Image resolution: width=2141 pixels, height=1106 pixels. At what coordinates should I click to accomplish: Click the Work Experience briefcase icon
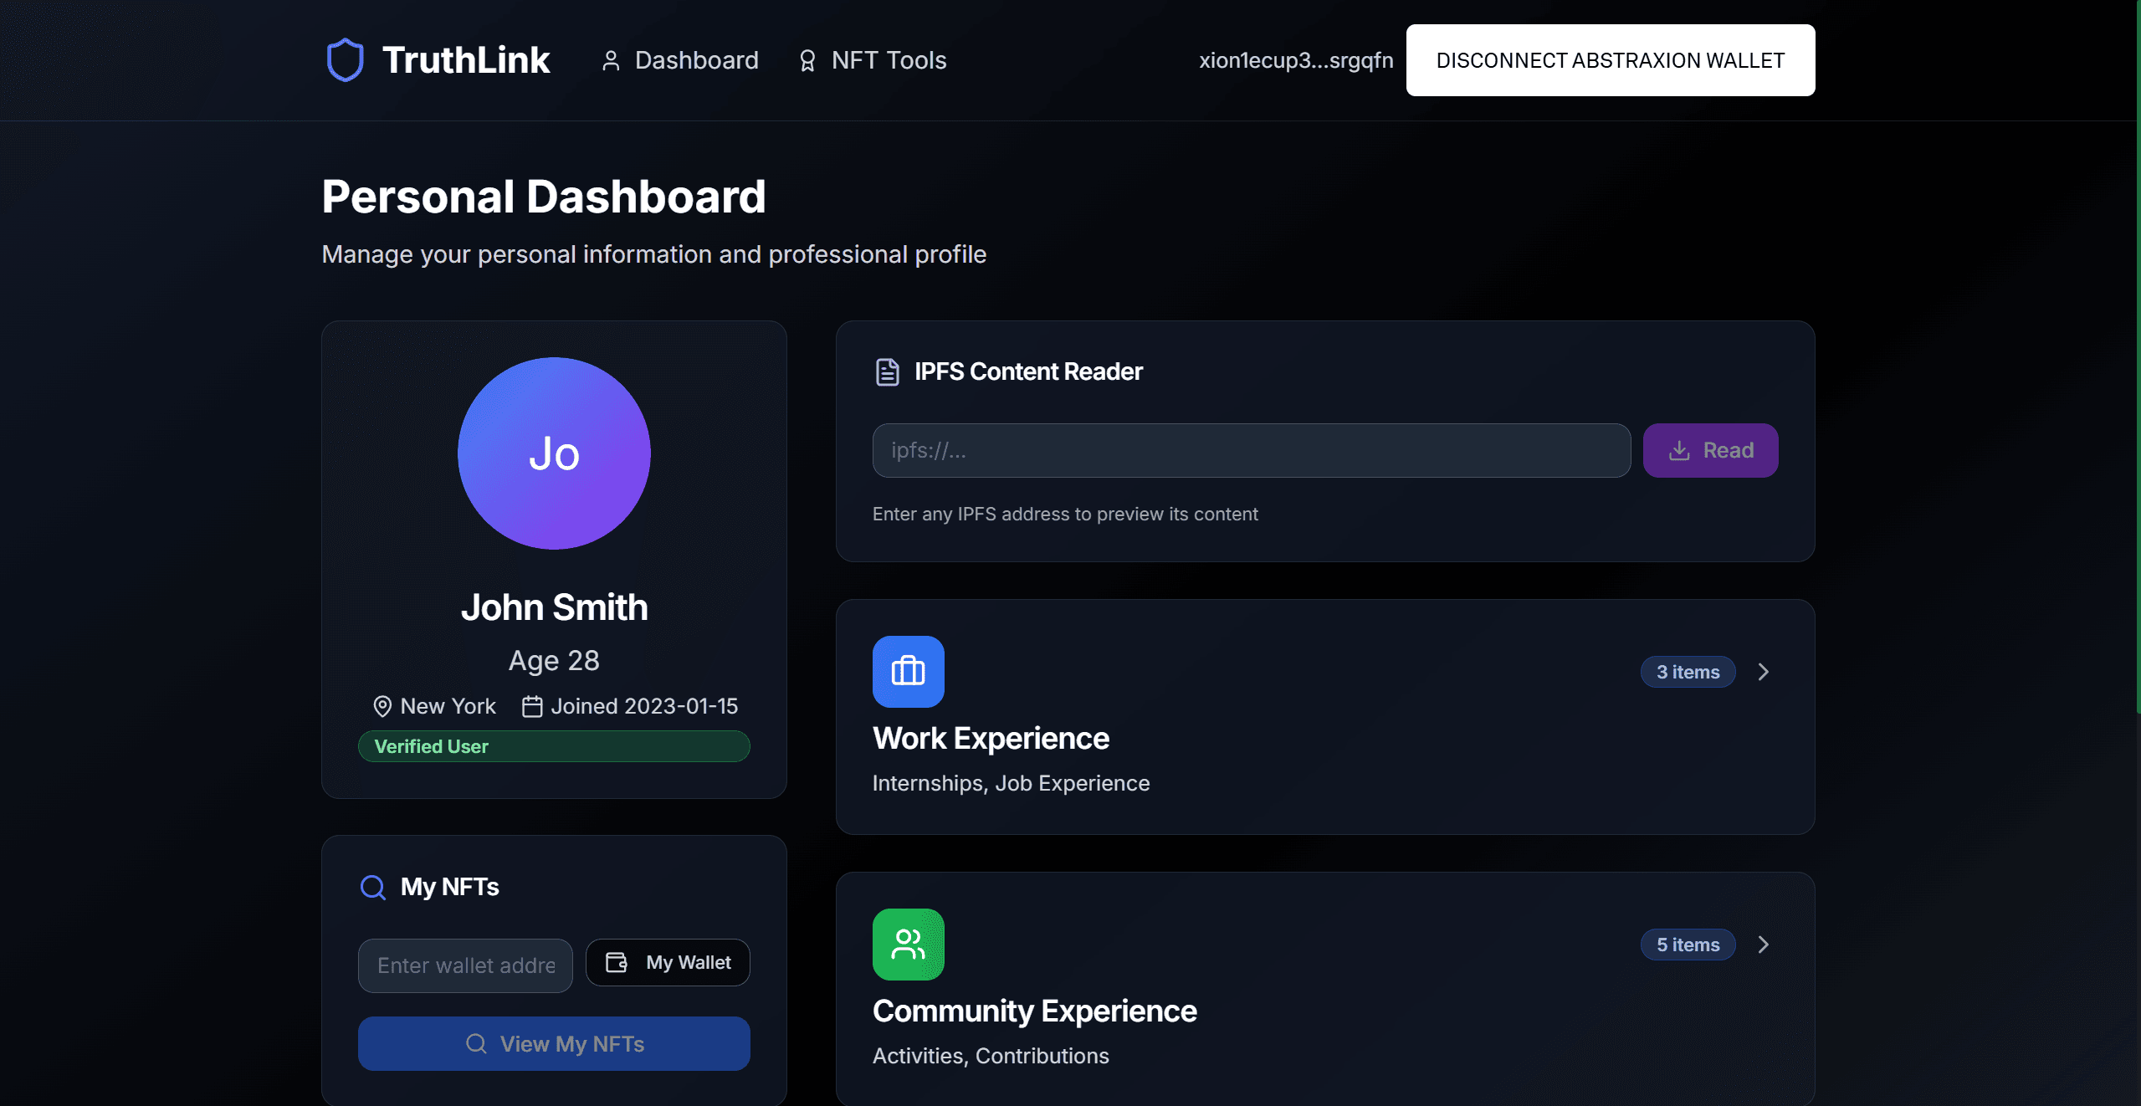click(x=909, y=672)
